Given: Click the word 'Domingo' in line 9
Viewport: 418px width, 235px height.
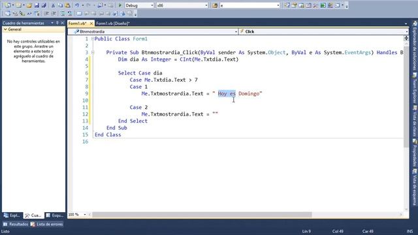Looking at the screenshot, I should (249, 93).
